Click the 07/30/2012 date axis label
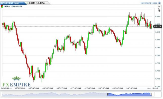 pyautogui.click(x=90, y=88)
